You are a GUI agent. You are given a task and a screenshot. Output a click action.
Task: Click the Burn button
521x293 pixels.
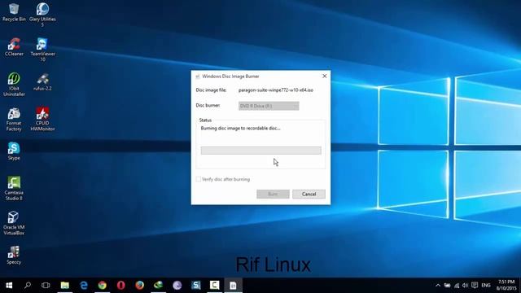pyautogui.click(x=273, y=194)
